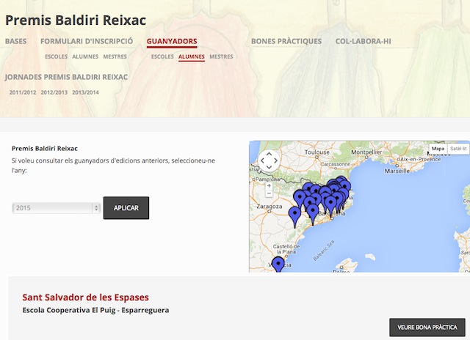Pan the map up with the arrow
Image resolution: width=470 pixels, height=340 pixels.
click(269, 154)
